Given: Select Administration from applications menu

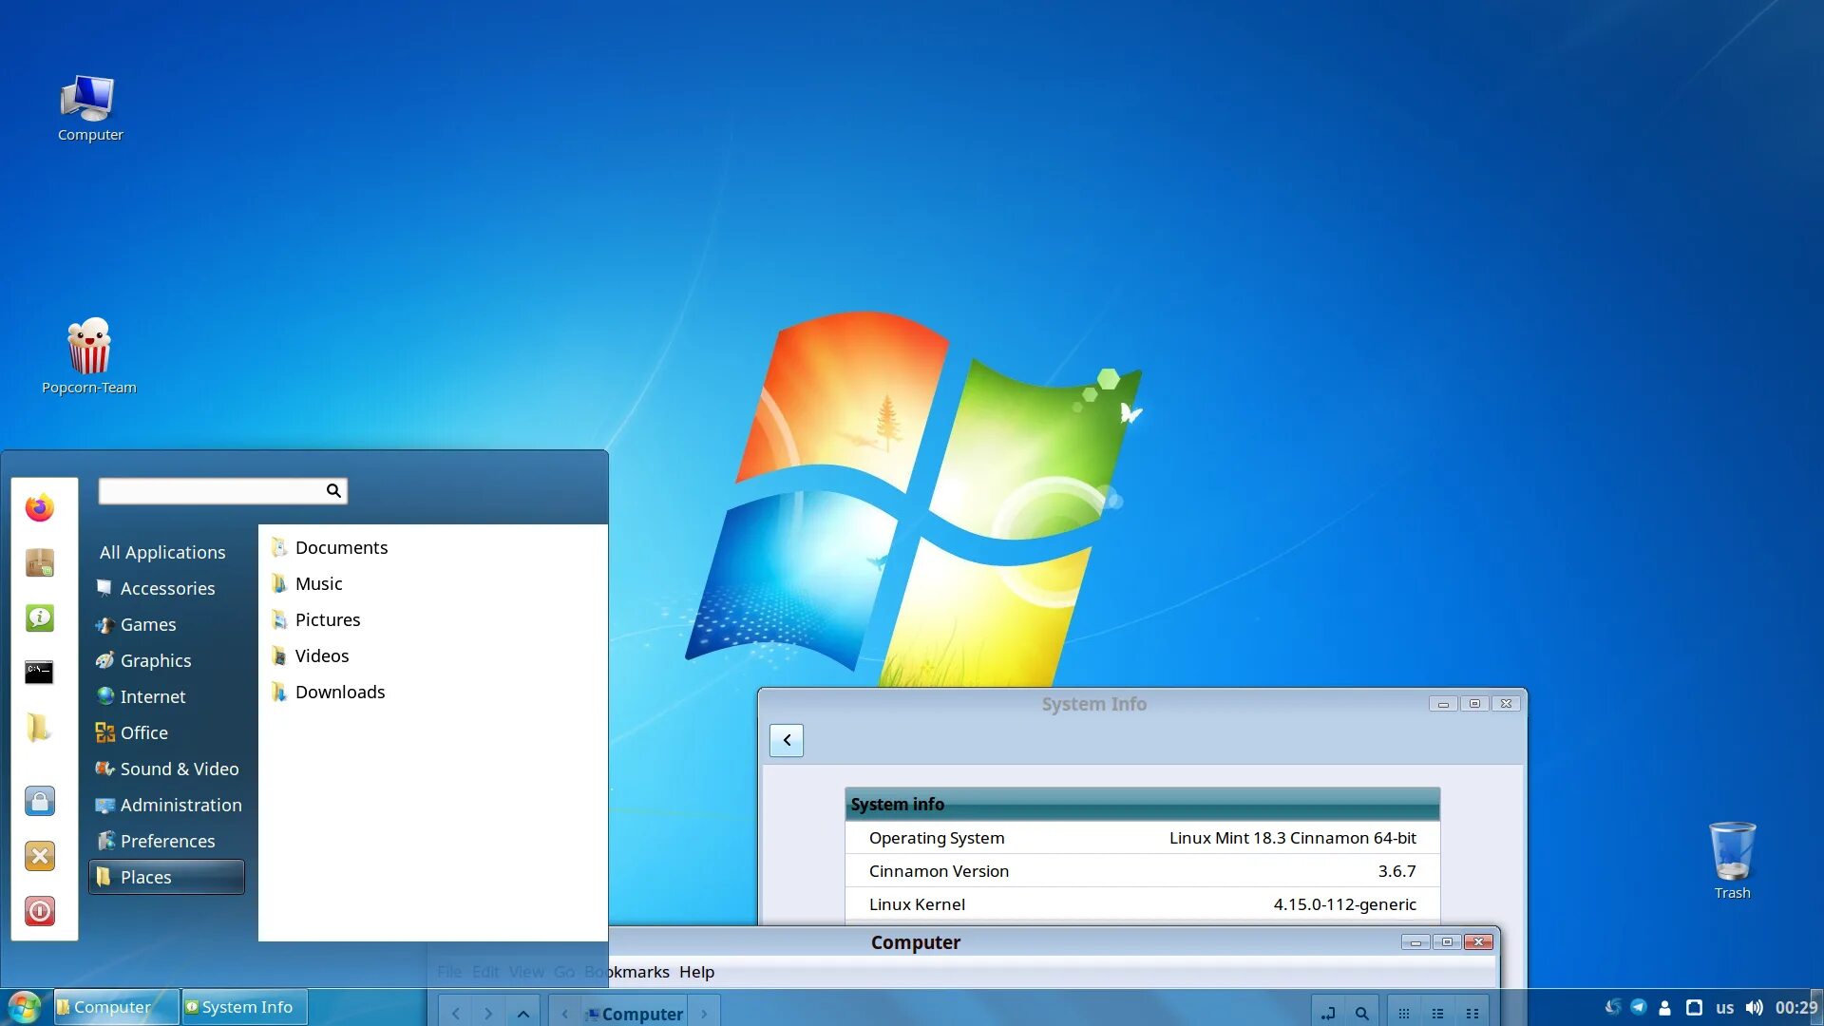Looking at the screenshot, I should [180, 805].
